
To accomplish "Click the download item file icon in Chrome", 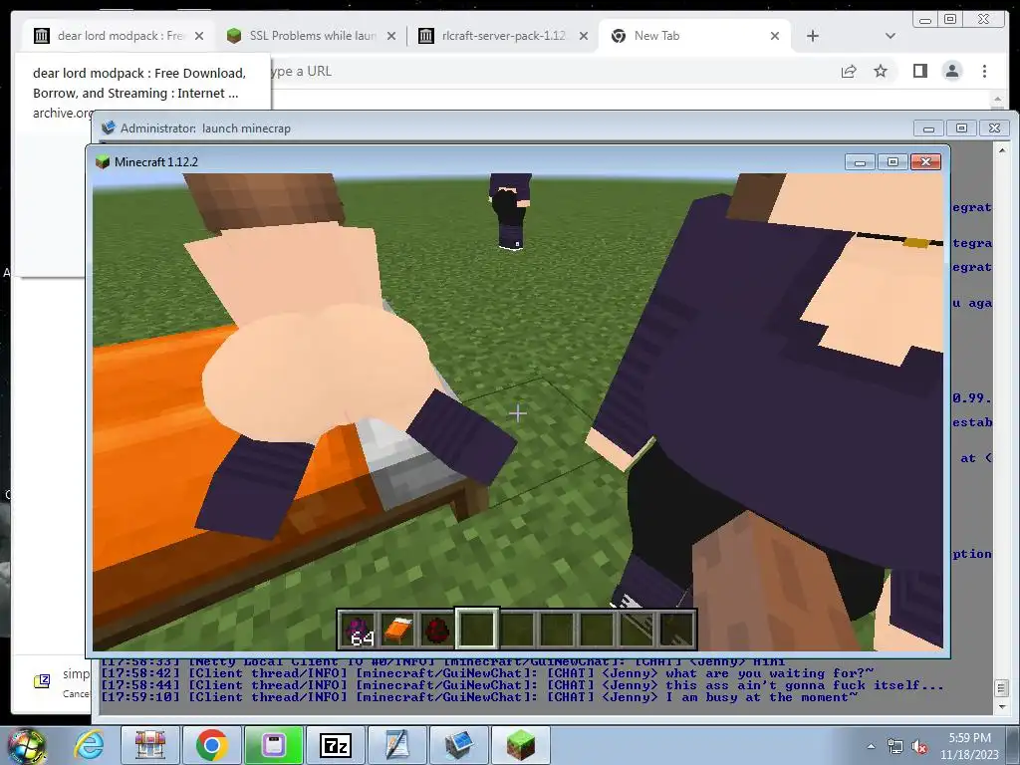I will pyautogui.click(x=42, y=680).
